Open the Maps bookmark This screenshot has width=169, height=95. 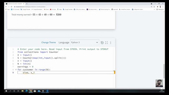coord(59,9)
